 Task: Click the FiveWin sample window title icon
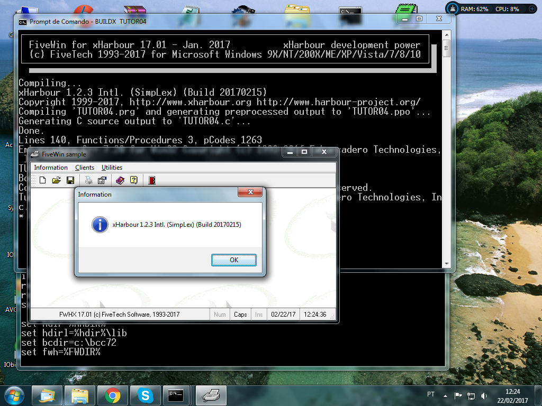(35, 154)
